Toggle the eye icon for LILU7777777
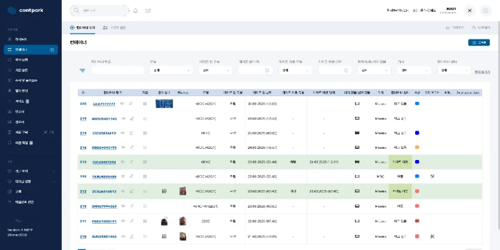Image resolution: width=500 pixels, height=250 pixels. 122,104
